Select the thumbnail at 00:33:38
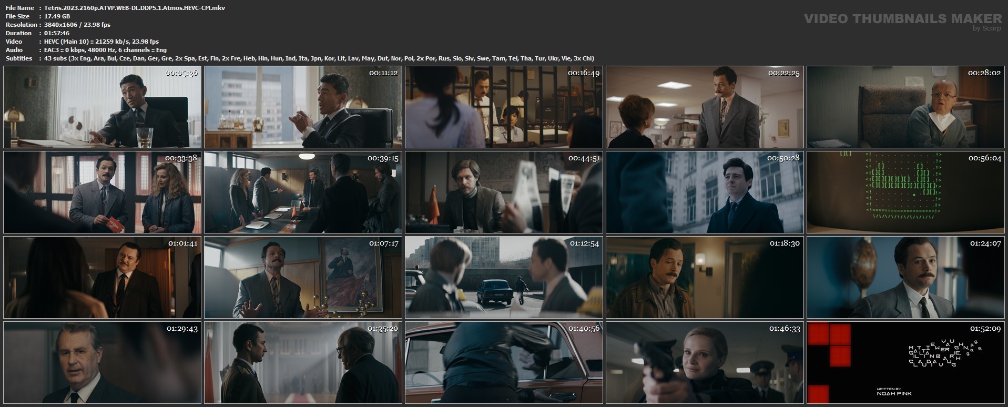This screenshot has width=1008, height=407. coord(103,192)
